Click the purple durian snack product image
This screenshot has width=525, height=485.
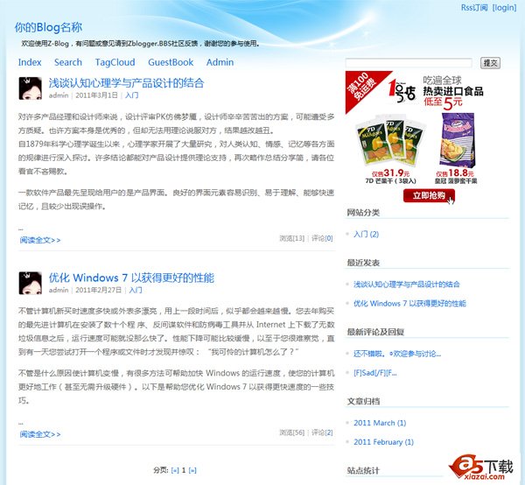458,140
